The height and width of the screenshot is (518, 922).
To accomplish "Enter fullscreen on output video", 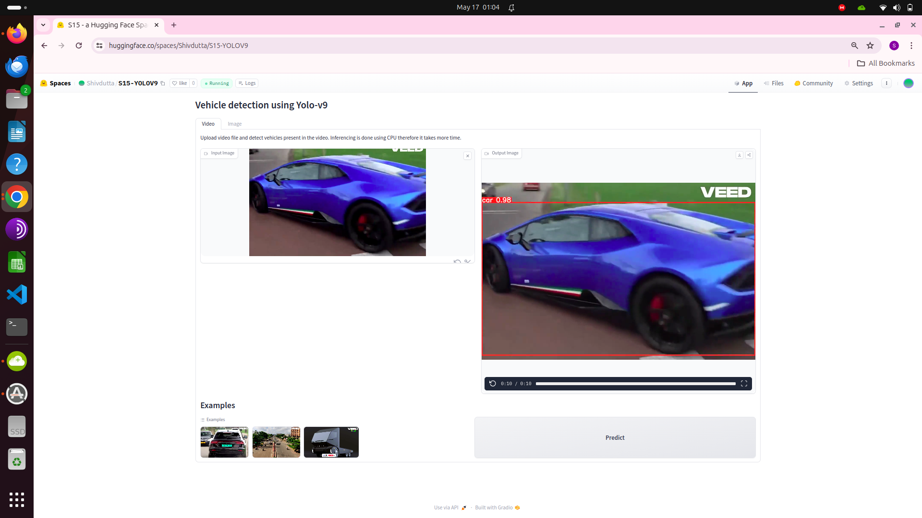I will pyautogui.click(x=744, y=383).
